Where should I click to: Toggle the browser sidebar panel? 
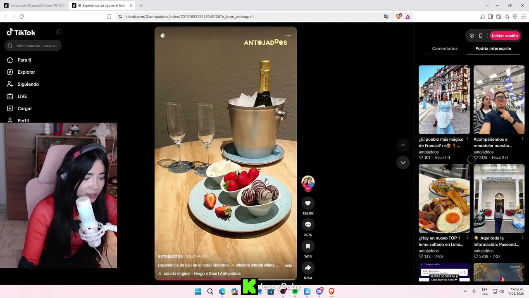click(490, 17)
